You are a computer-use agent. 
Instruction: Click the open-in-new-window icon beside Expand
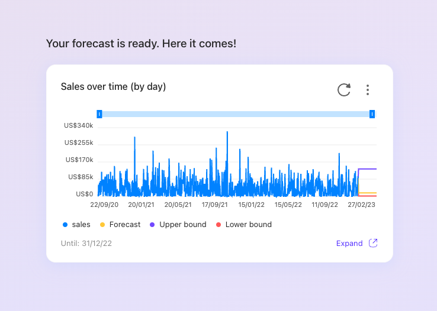373,243
